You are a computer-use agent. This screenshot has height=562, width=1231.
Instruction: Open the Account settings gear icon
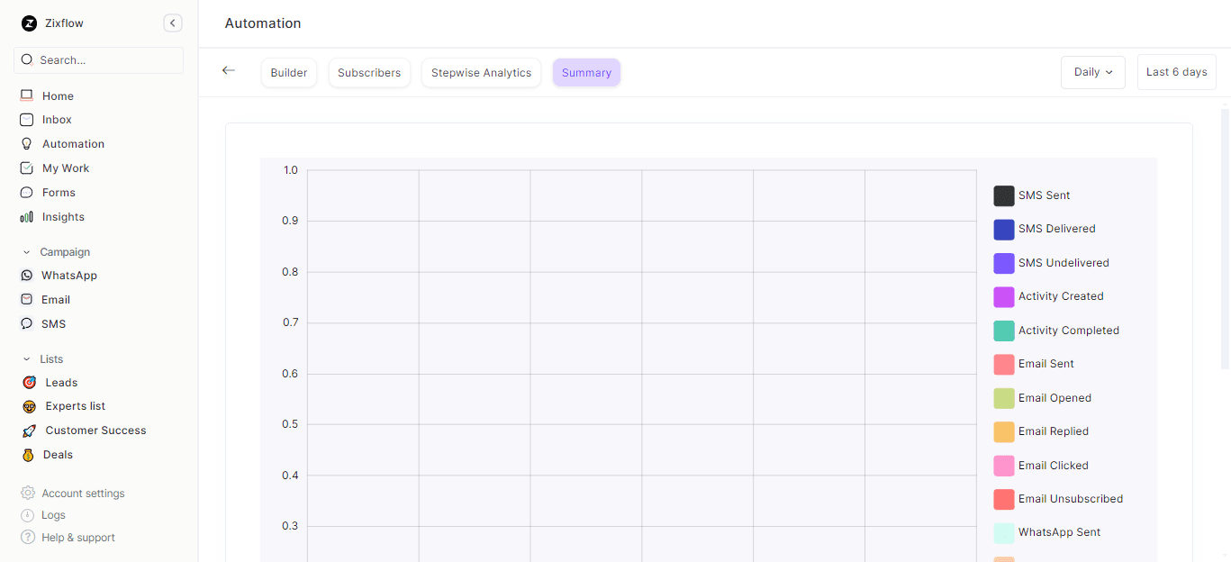coord(28,494)
